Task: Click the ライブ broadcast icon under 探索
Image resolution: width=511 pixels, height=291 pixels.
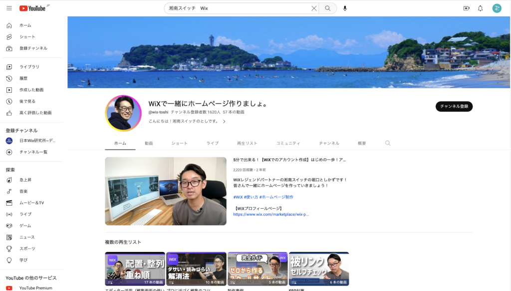Action: click(9, 215)
